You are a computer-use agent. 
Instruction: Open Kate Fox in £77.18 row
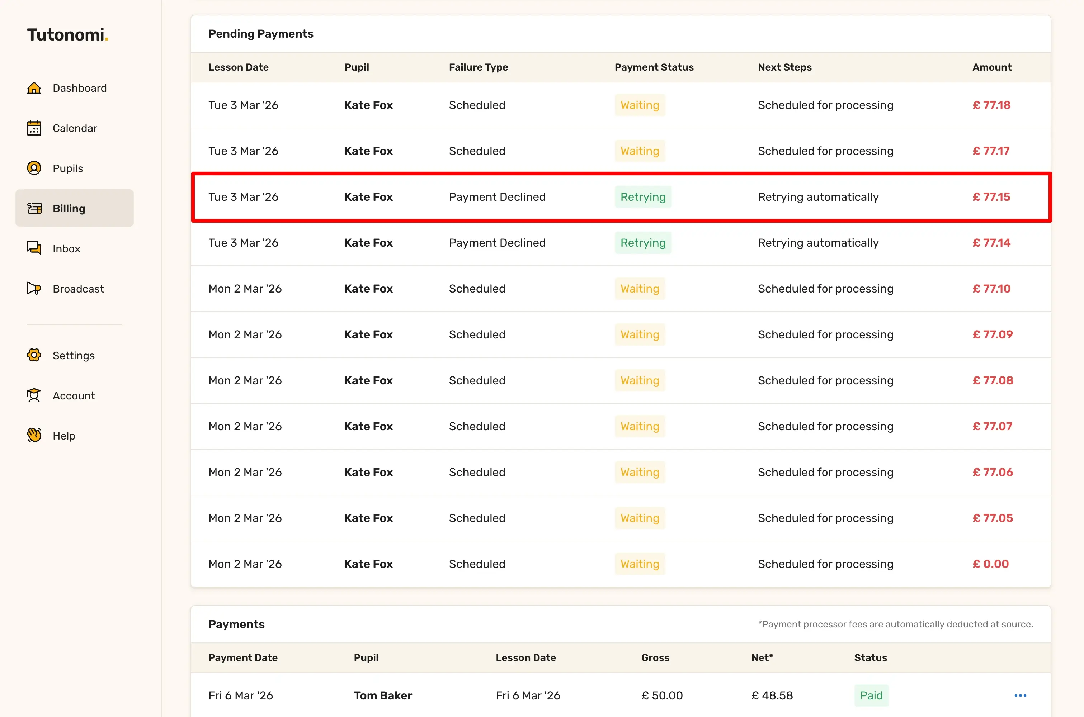368,105
